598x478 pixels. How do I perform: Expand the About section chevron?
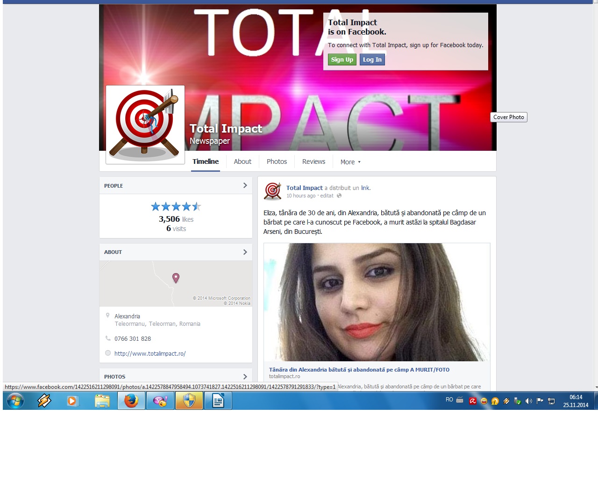[245, 252]
